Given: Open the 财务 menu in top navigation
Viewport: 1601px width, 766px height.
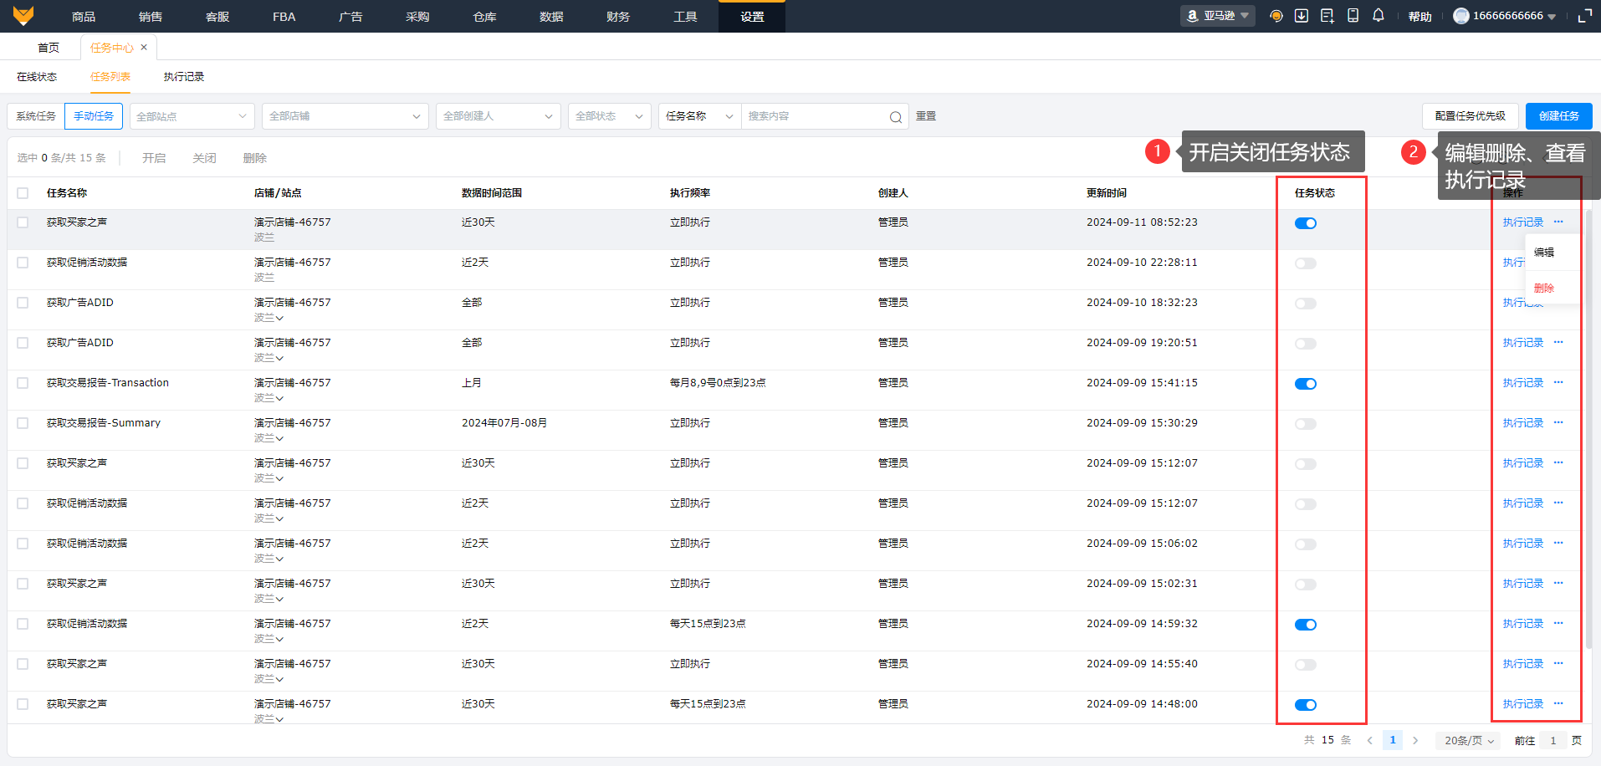Looking at the screenshot, I should (617, 17).
